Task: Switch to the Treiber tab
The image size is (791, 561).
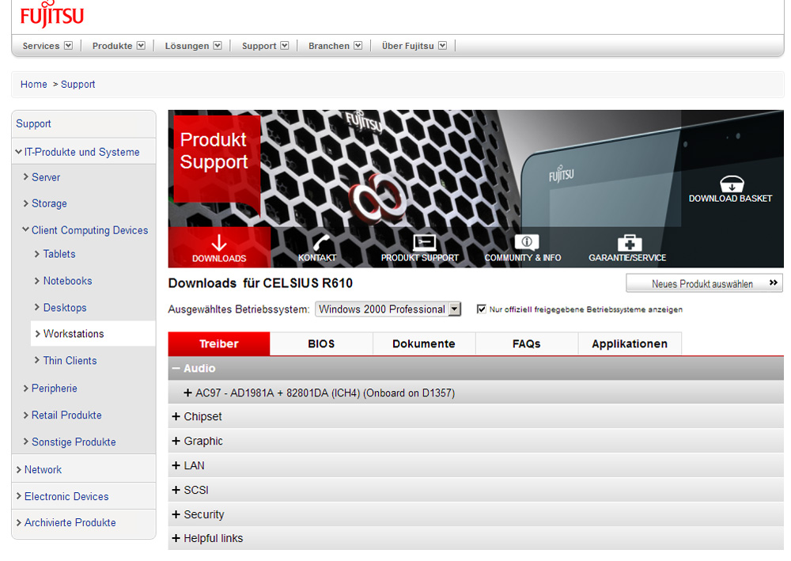Action: click(219, 343)
